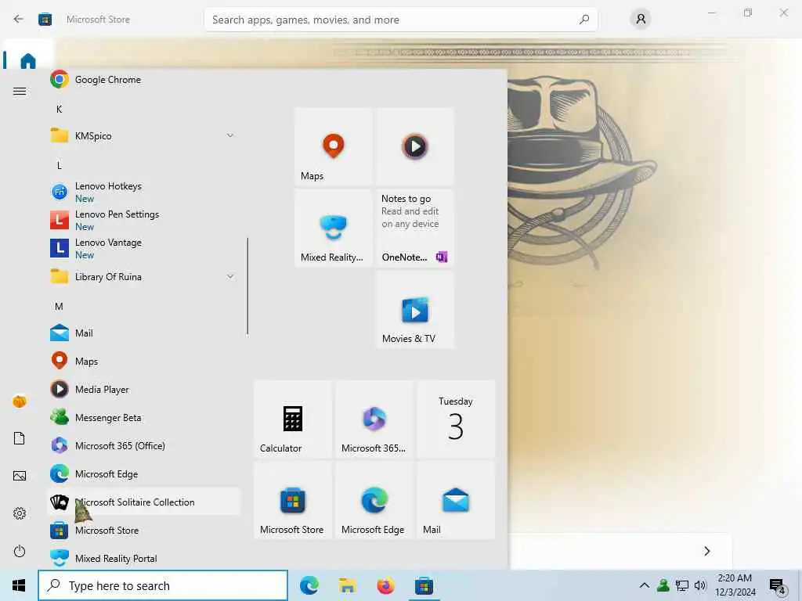
Task: Open the Tuesday 3 calendar tile
Action: (x=456, y=419)
